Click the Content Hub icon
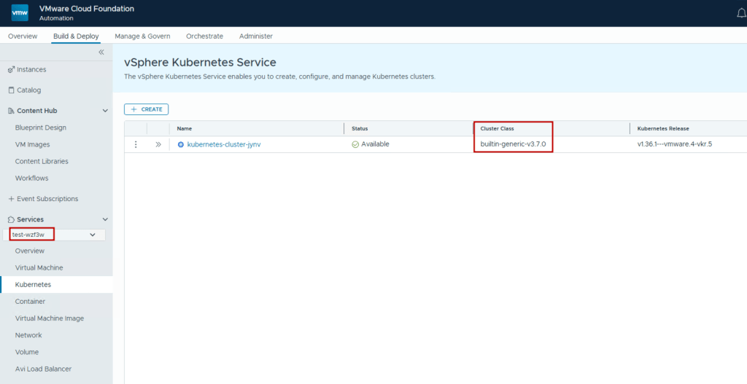747x384 pixels. click(12, 111)
